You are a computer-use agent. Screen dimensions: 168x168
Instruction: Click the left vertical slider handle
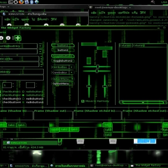coord(89,86)
